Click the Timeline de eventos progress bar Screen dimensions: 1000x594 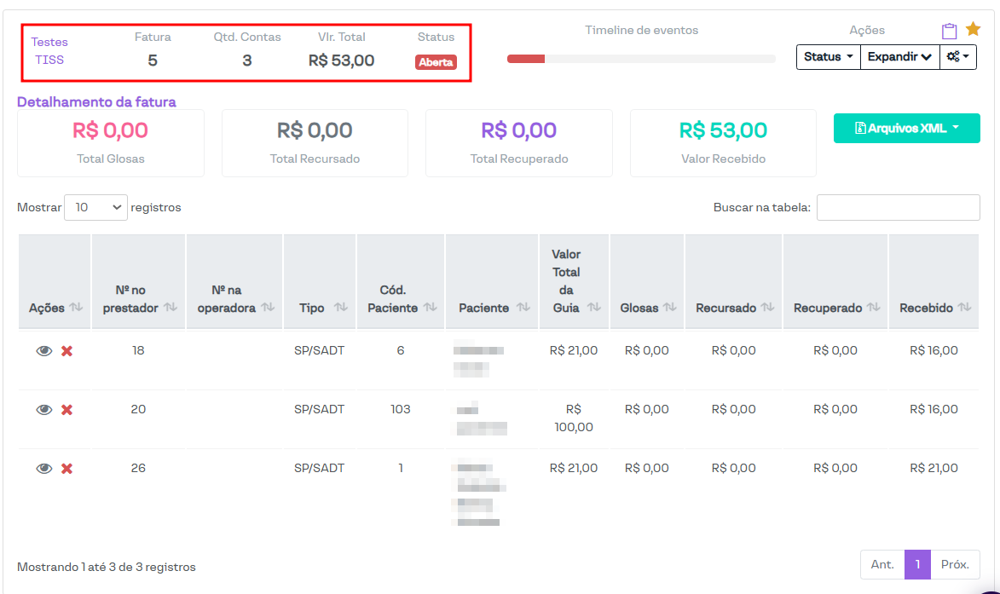tap(641, 59)
